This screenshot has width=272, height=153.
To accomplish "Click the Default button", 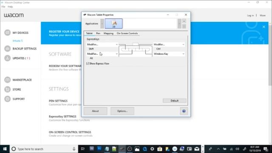I will coord(175,101).
